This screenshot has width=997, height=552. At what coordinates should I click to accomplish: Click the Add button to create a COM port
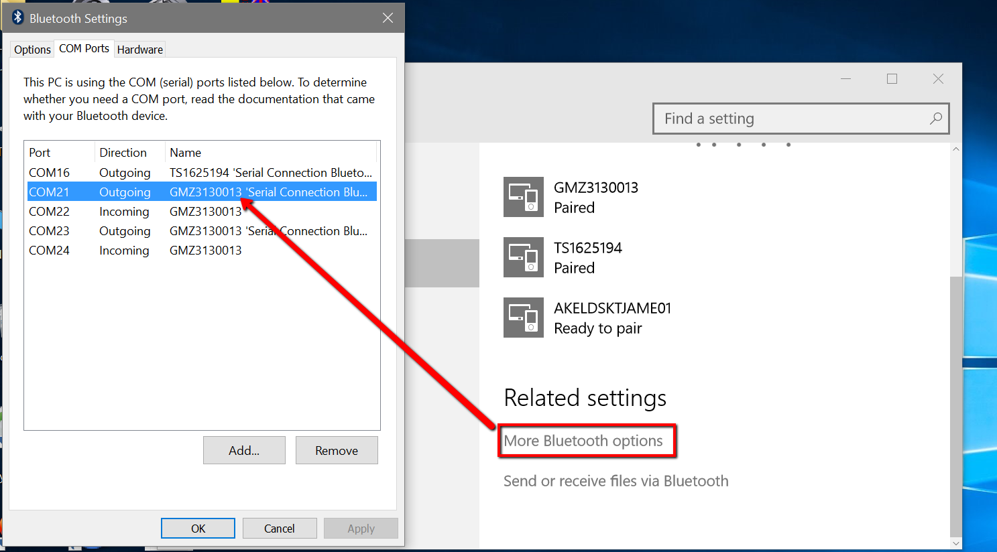point(244,450)
